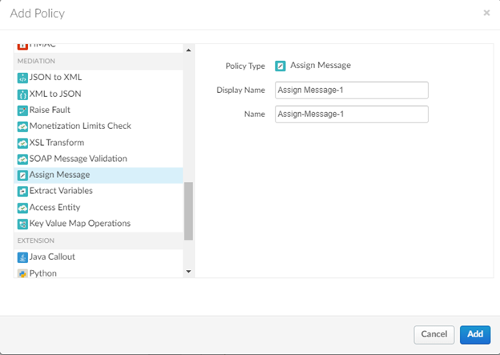Click the XSL Transform policy icon
The width and height of the screenshot is (500, 355).
22,143
